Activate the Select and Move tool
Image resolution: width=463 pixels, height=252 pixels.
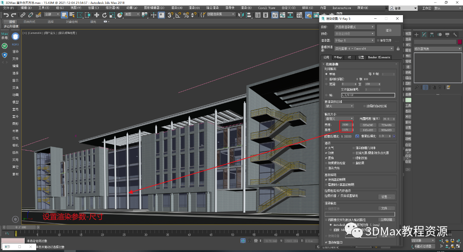(97, 15)
